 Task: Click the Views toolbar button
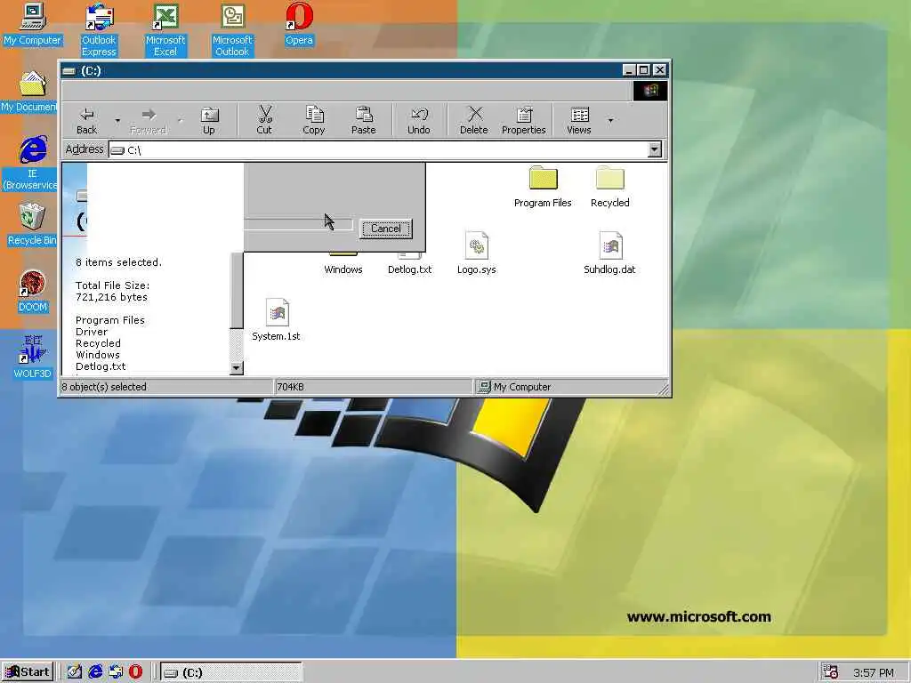coord(579,120)
